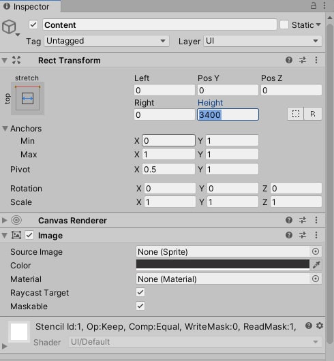Click Anchors Min Y field

click(232, 140)
